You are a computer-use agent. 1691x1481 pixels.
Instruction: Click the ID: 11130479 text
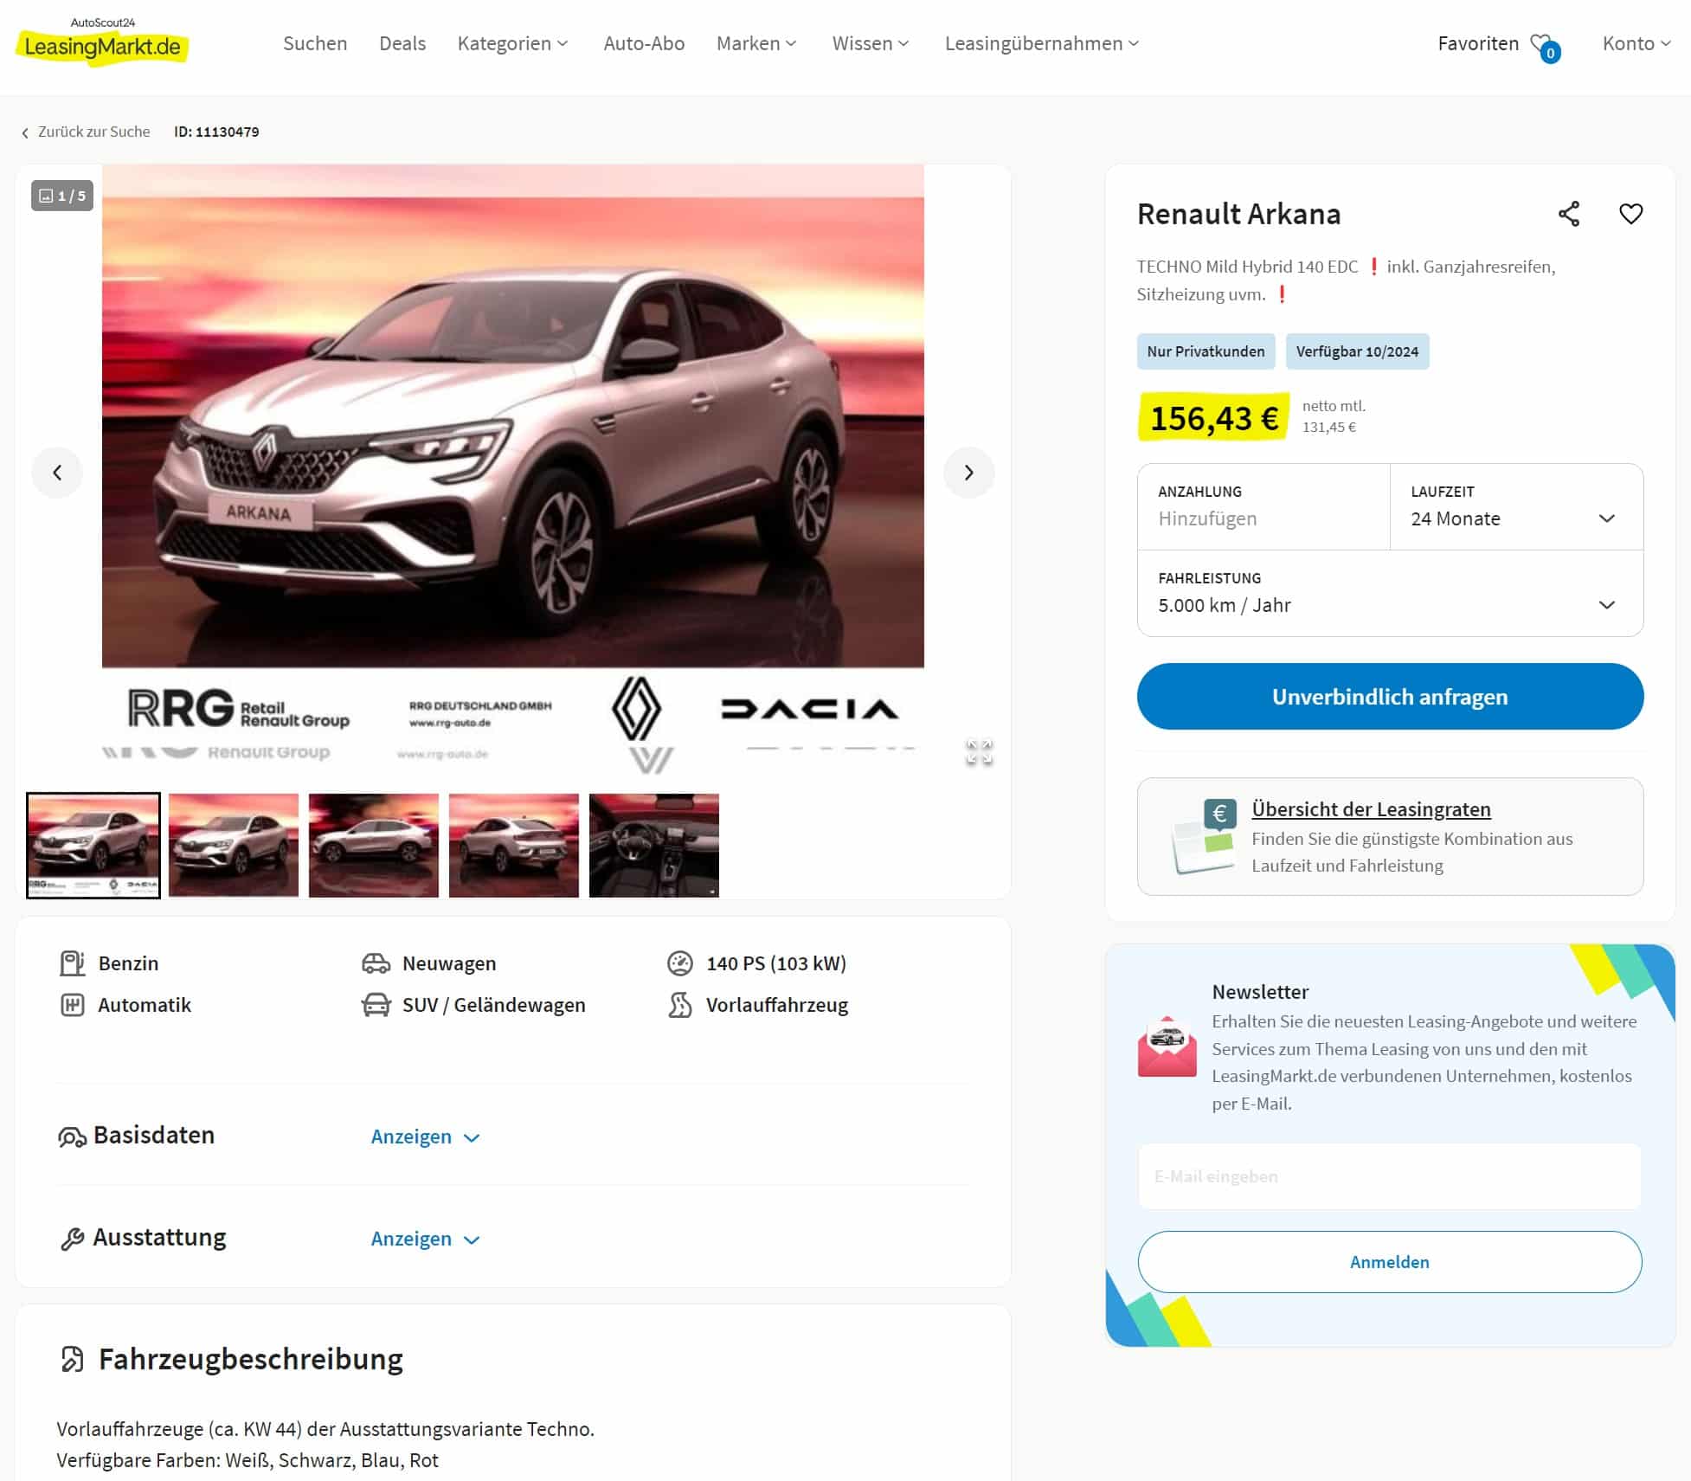pos(216,132)
